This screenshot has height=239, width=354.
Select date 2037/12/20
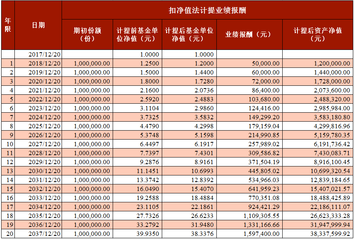coord(38,234)
